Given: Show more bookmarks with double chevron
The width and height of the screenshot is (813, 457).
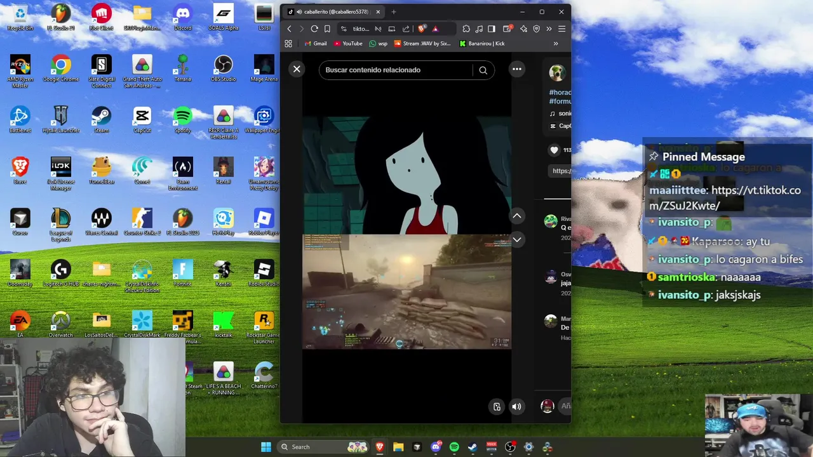Looking at the screenshot, I should coord(556,44).
